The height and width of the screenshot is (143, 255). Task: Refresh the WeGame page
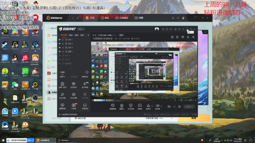pyautogui.click(x=78, y=18)
